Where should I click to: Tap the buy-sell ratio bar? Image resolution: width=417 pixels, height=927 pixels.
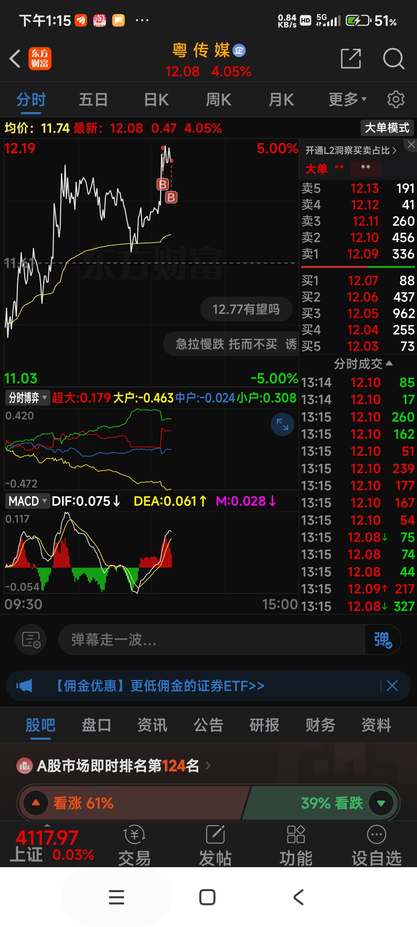tap(358, 267)
